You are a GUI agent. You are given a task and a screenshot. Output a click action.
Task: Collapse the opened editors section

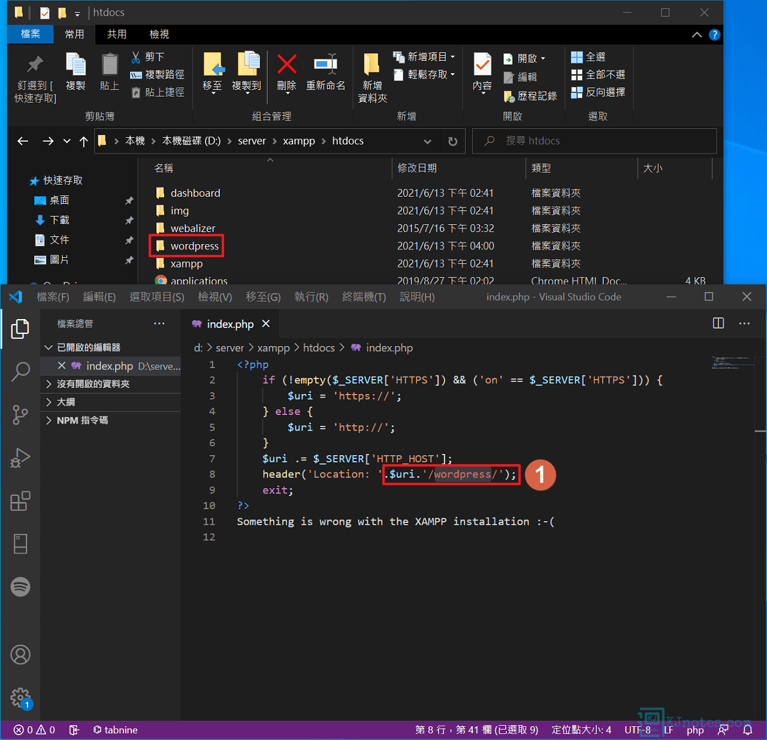coord(110,347)
